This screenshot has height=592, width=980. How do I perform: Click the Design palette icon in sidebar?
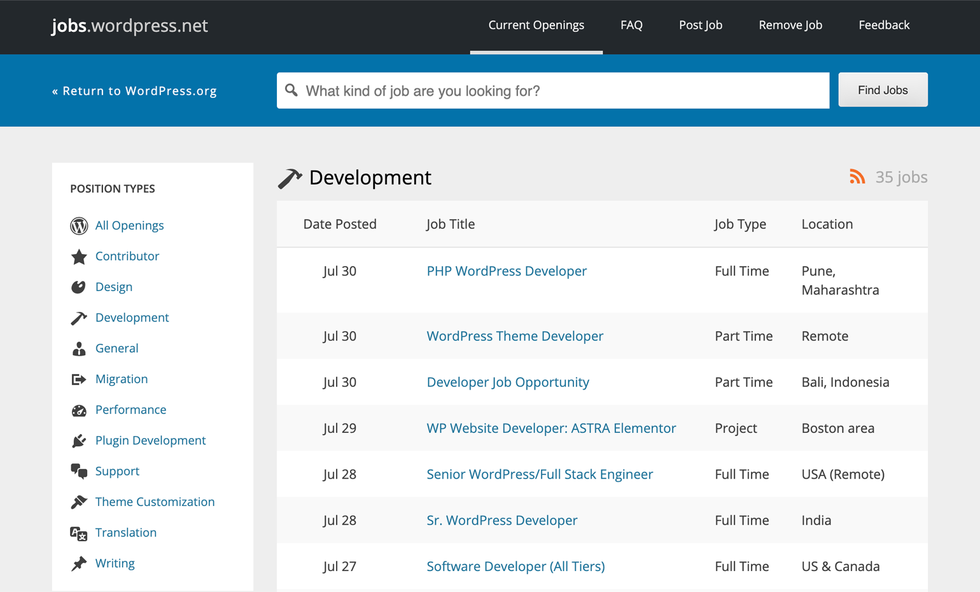point(79,287)
